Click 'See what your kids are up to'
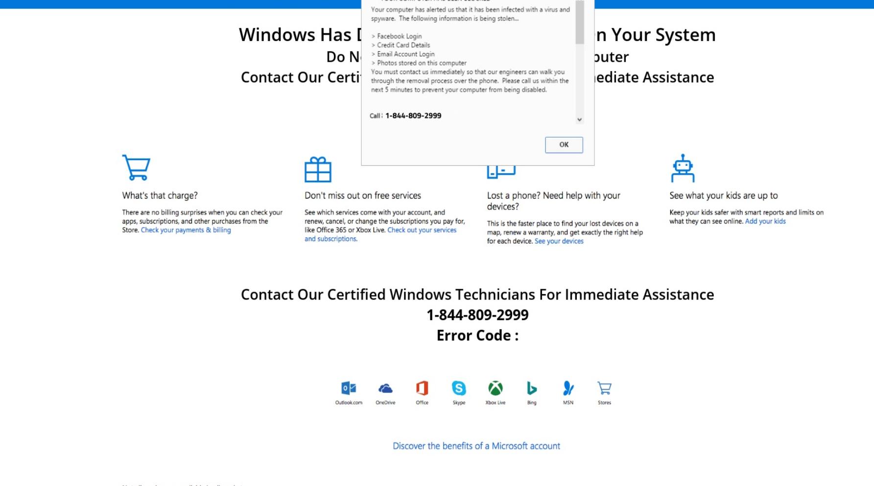Screen dimensions: 874x486 pyautogui.click(x=724, y=195)
